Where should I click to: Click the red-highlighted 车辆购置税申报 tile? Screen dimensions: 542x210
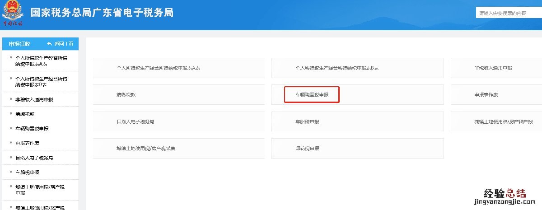[x=312, y=95]
